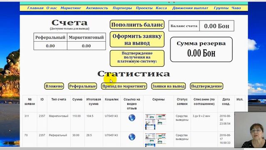This screenshot has height=150, width=266.
Task: Click the Пополнить баланс button
Action: click(x=137, y=25)
